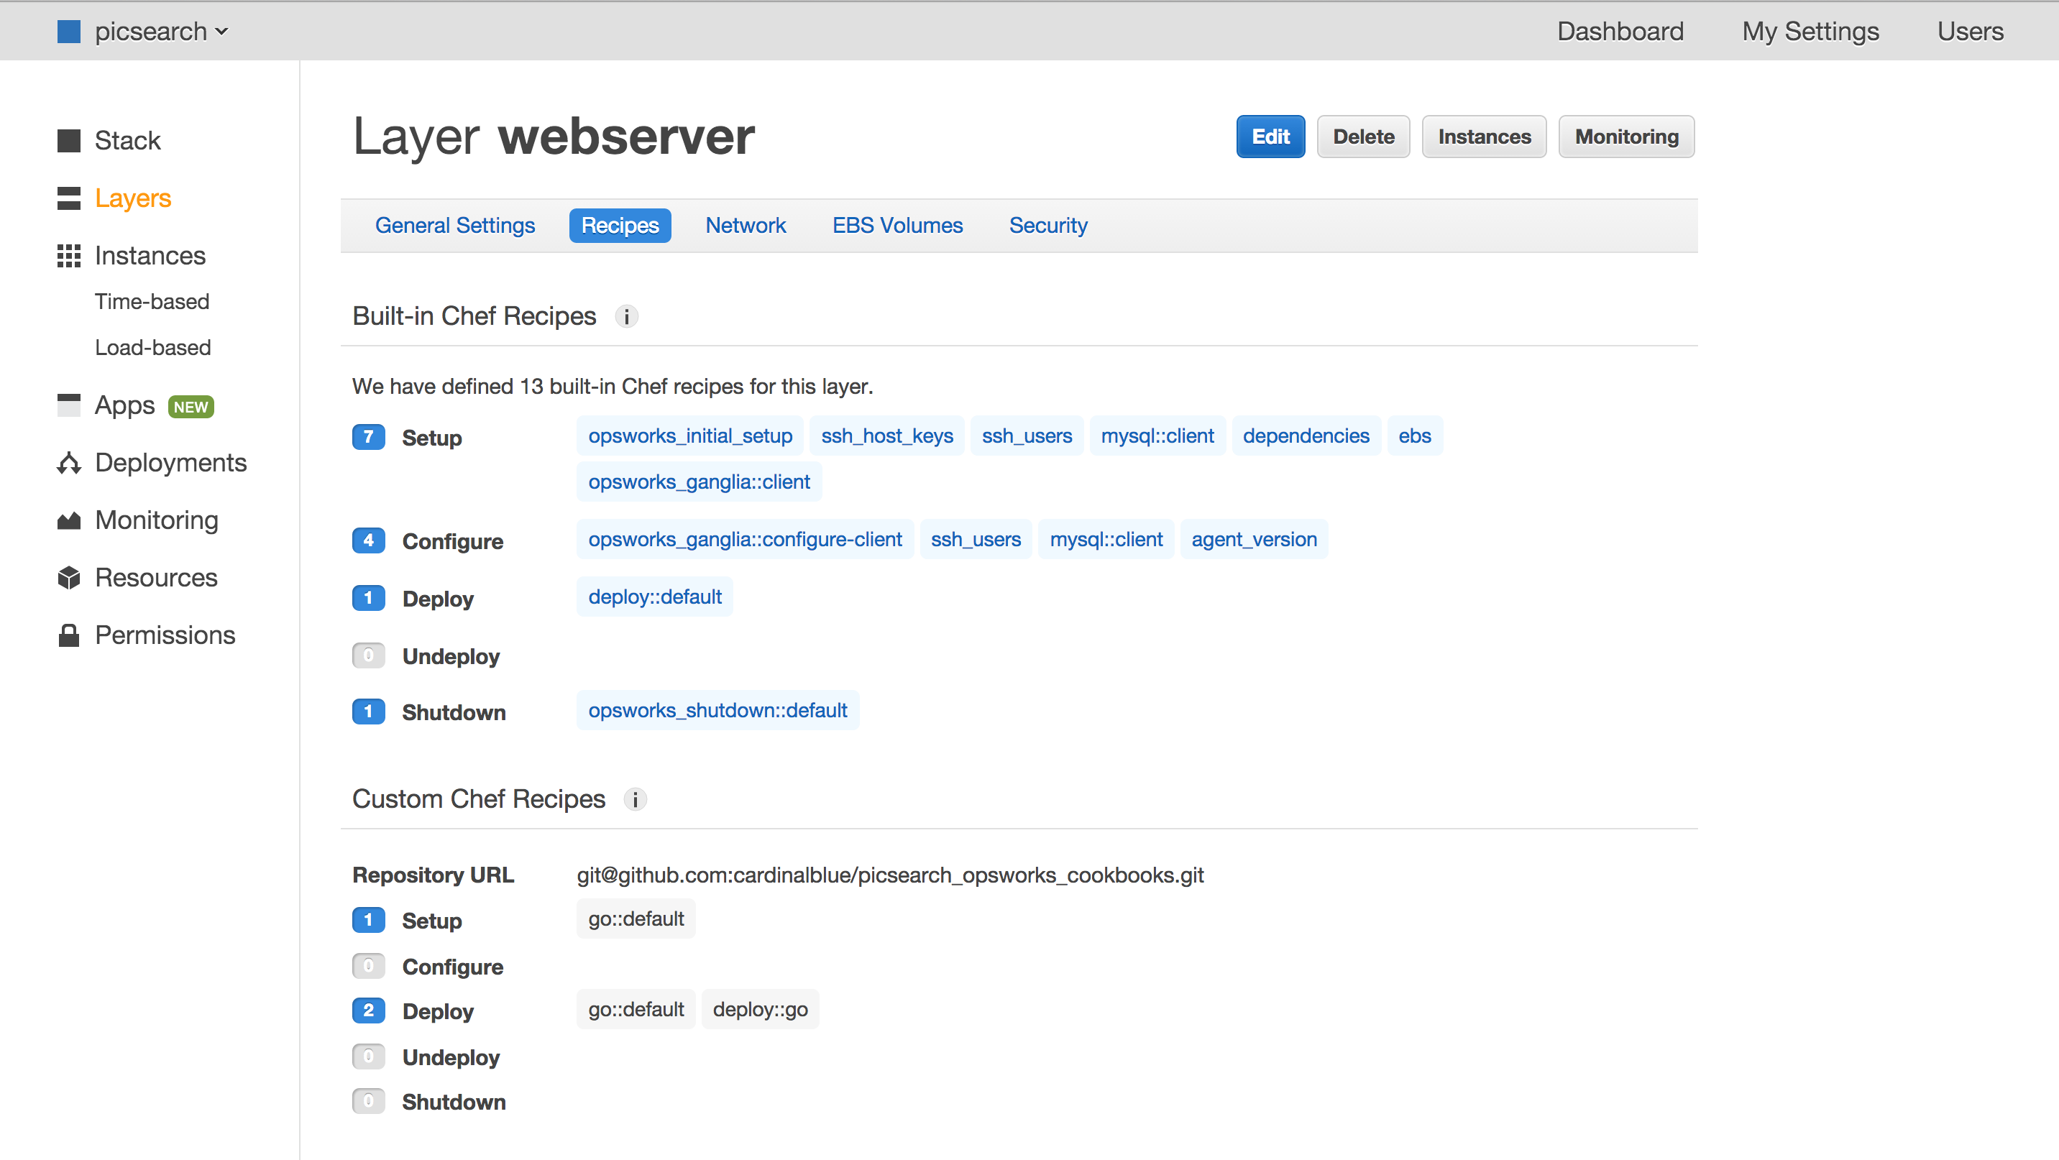The height and width of the screenshot is (1160, 2059).
Task: Click the Resources cube icon
Action: coord(69,578)
